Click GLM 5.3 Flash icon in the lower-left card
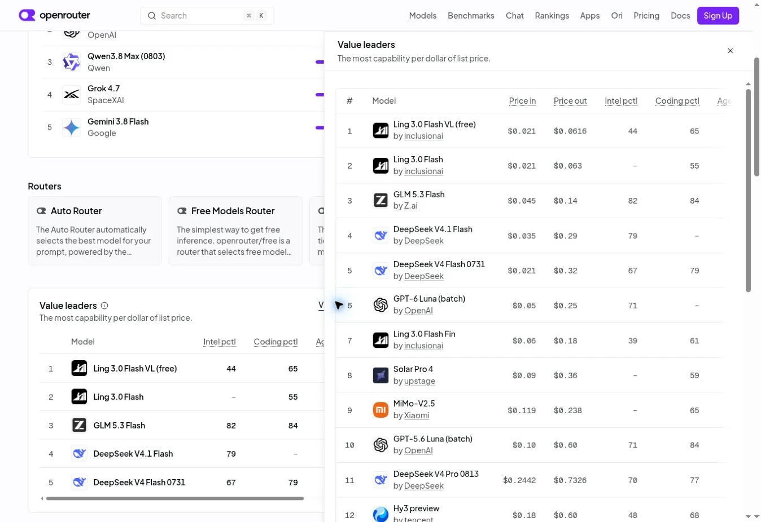This screenshot has width=761, height=522. click(79, 425)
